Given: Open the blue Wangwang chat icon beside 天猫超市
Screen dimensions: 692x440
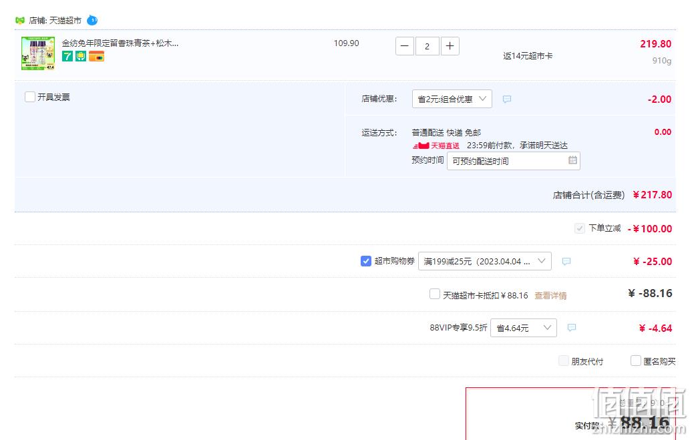Looking at the screenshot, I should click(92, 20).
